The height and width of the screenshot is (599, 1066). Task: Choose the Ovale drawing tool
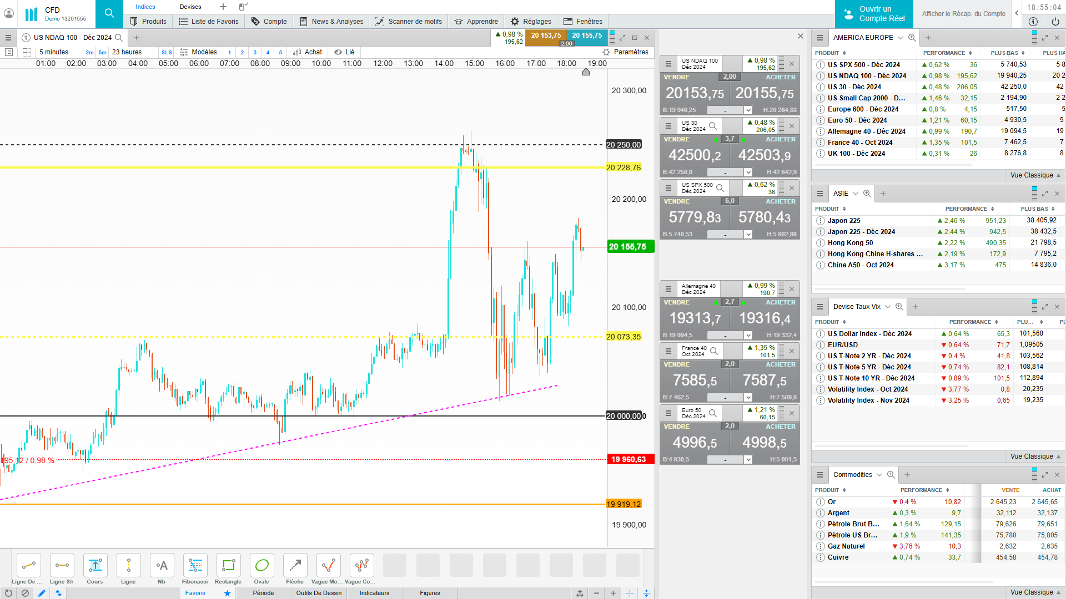pyautogui.click(x=262, y=566)
